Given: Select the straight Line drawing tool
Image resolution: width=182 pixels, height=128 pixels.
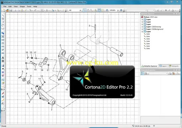Looking at the screenshot, I should [x=3, y=16].
